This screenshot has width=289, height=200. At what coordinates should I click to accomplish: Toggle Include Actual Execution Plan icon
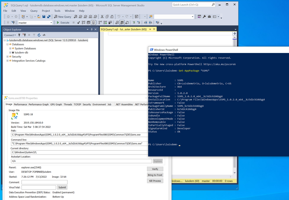click(100, 23)
